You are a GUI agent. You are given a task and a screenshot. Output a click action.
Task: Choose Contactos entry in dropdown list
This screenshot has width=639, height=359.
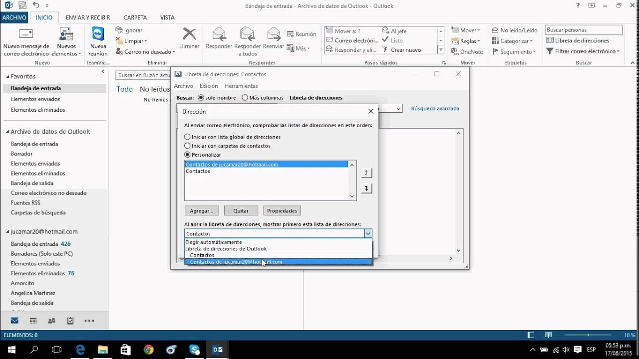278,255
